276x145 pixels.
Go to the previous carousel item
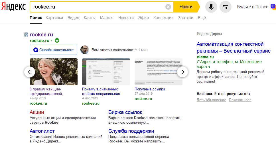click(29, 72)
